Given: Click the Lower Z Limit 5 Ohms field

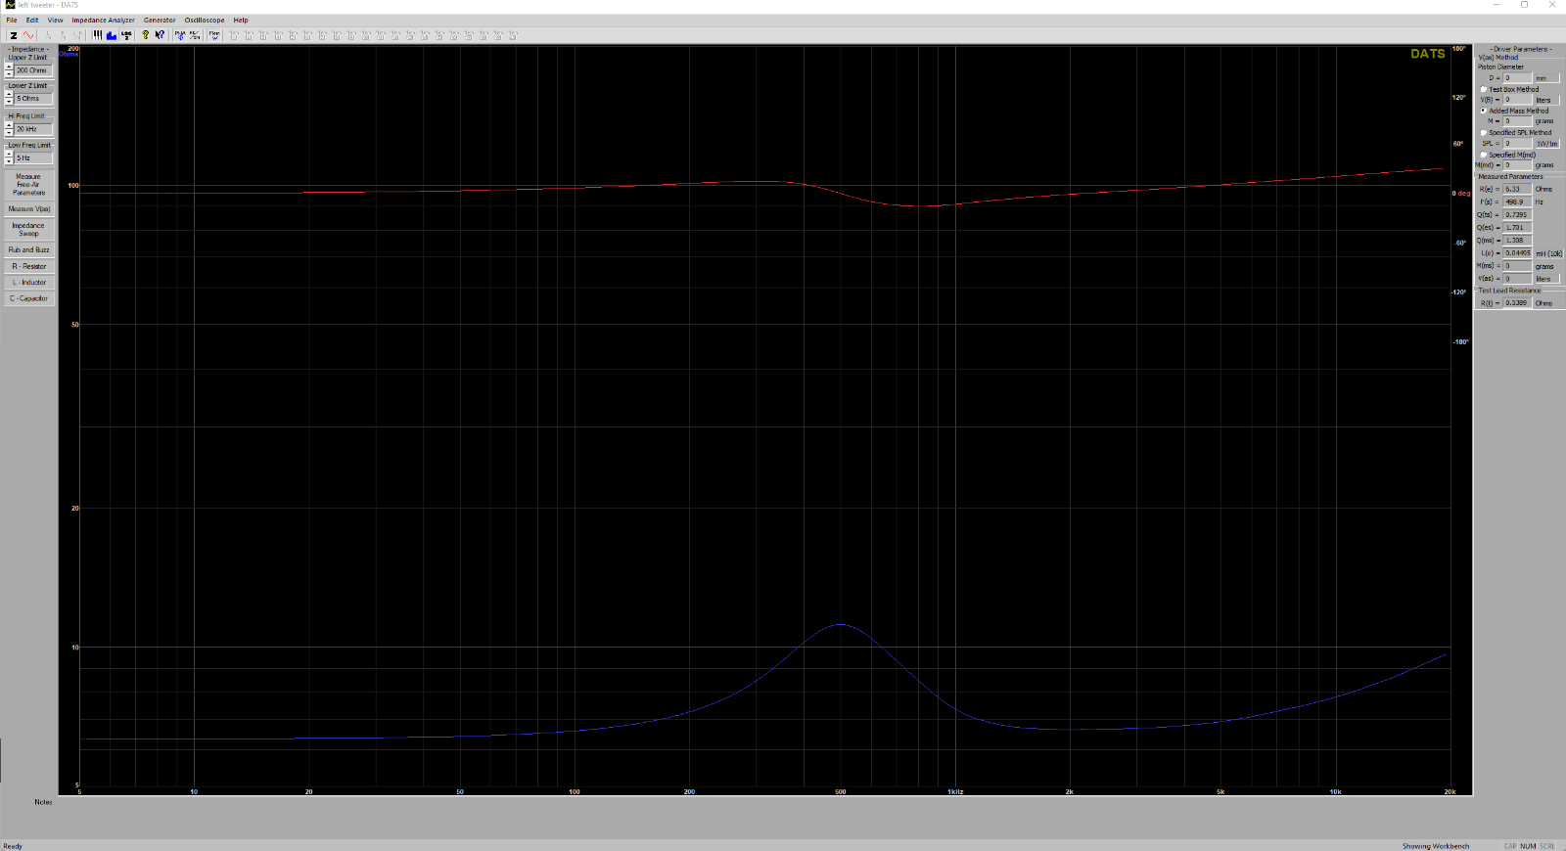Looking at the screenshot, I should [33, 98].
